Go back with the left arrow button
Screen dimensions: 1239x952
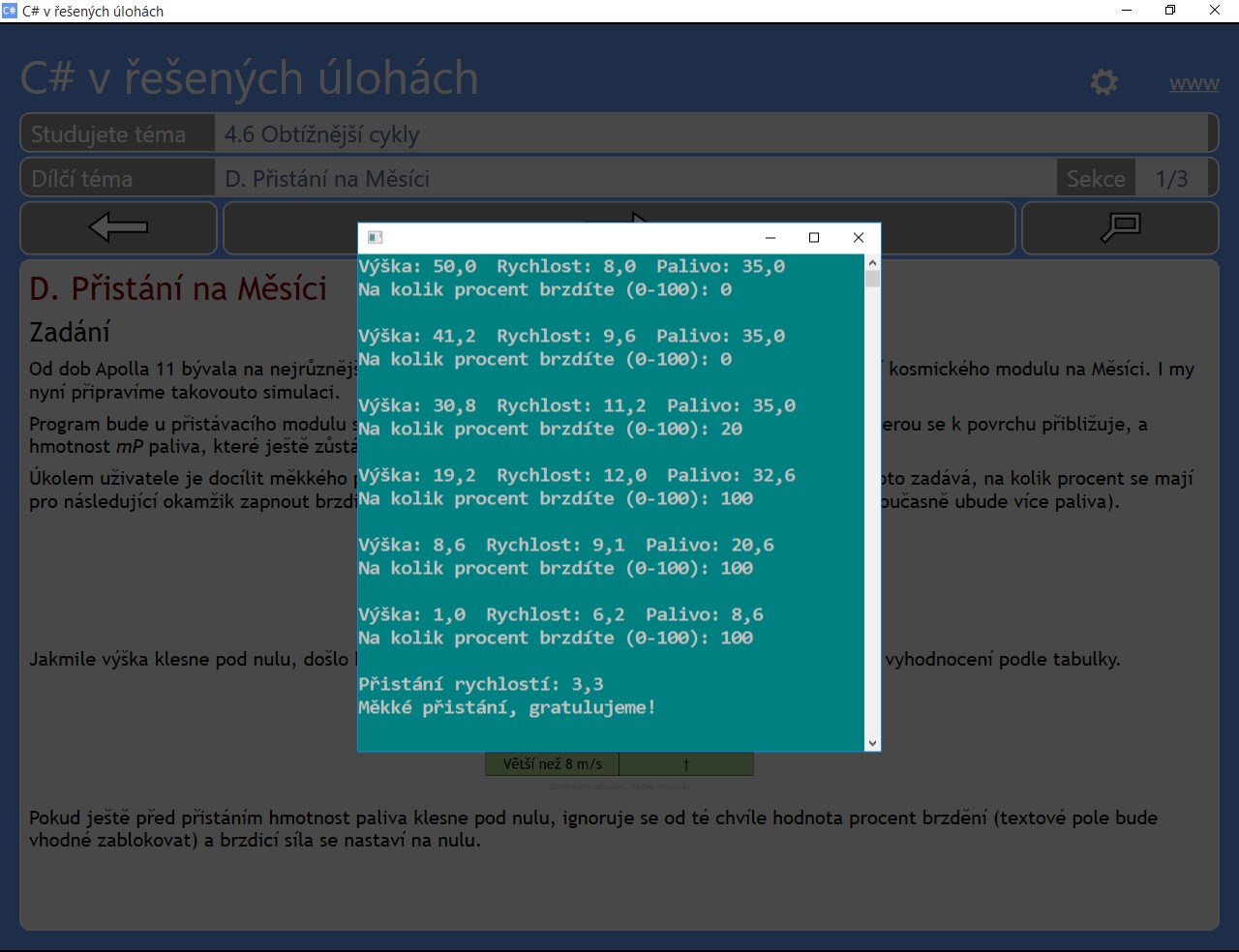coord(118,227)
